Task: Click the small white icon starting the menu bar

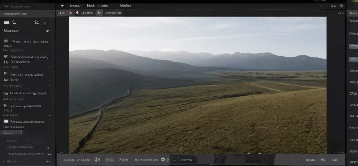Action: [x=62, y=6]
